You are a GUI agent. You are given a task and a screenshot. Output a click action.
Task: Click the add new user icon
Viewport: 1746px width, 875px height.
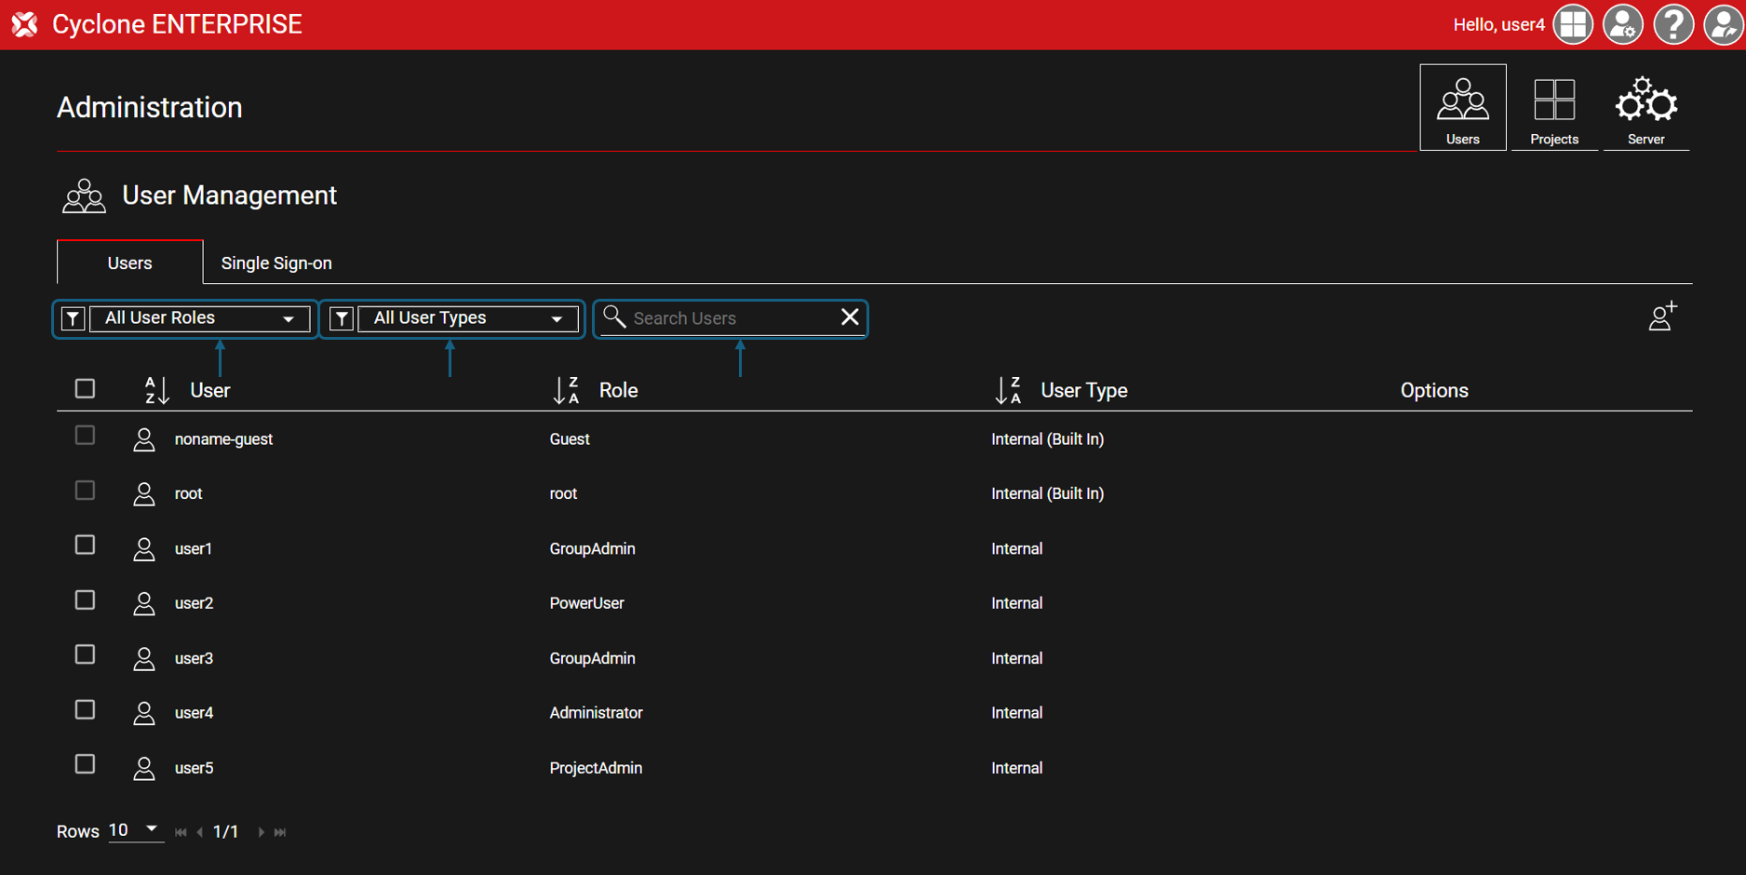[x=1662, y=316]
